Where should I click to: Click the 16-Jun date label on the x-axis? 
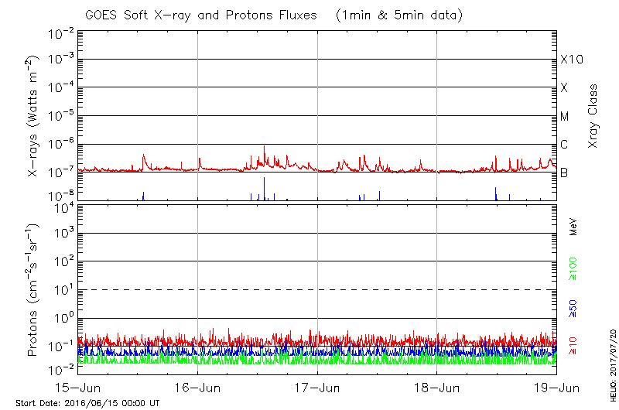[x=197, y=387]
